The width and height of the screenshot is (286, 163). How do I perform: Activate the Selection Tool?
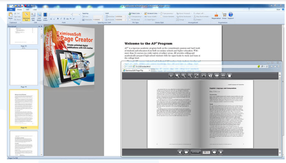[26, 17]
